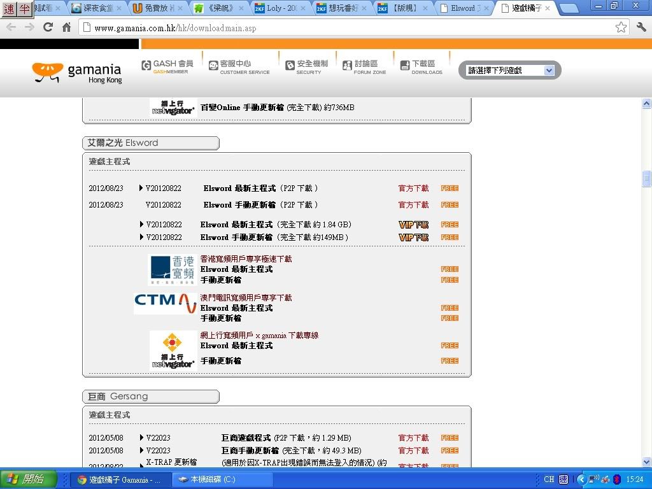
Task: Expand the game selection dropdown
Action: (x=549, y=71)
